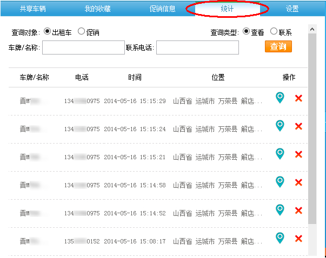Viewport: 326px width, 258px height.
Task: Switch to 共享车辆 tab
Action: (x=33, y=9)
